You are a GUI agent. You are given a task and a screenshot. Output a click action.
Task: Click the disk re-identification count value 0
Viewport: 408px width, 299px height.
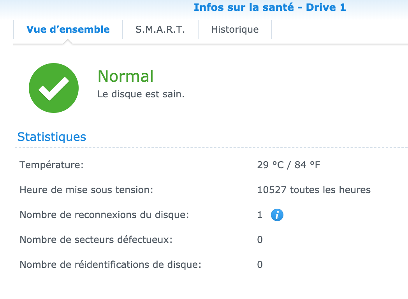260,265
